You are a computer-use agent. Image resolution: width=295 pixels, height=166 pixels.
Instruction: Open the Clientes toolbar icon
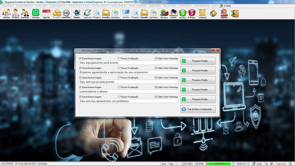(x=7, y=14)
